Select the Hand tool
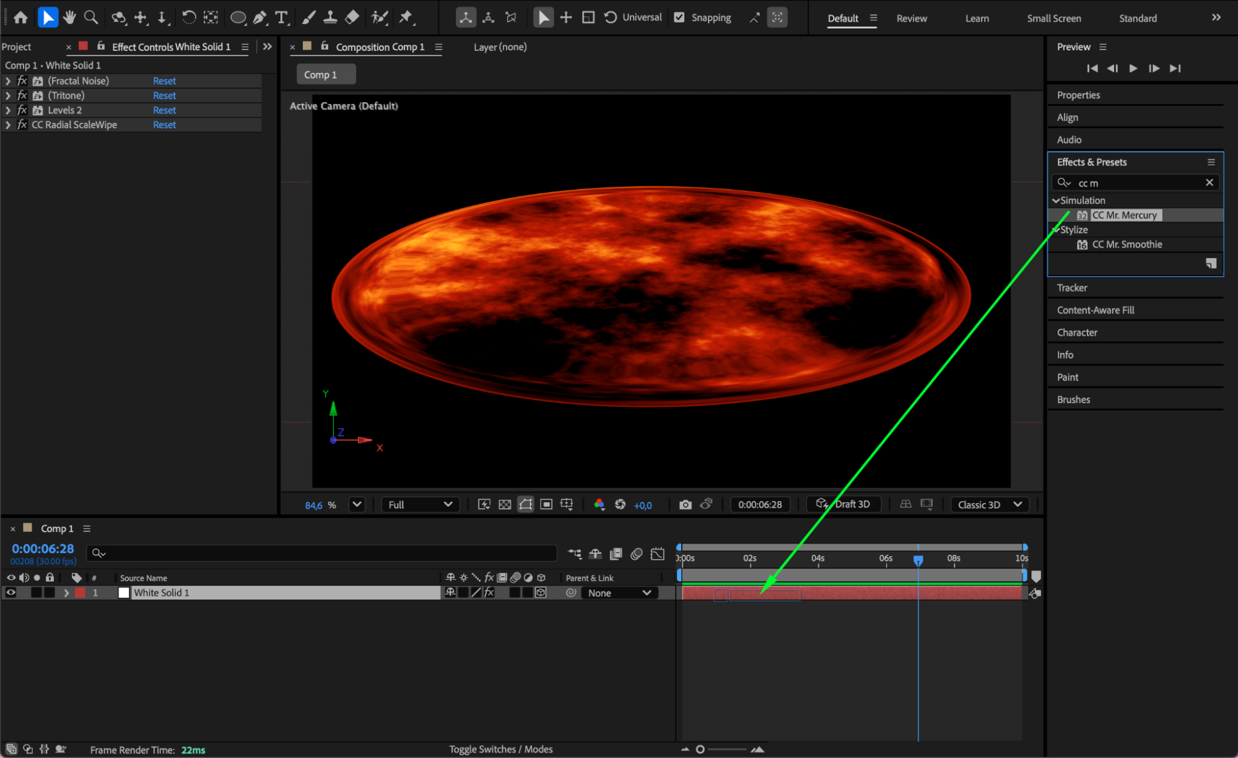Image resolution: width=1238 pixels, height=758 pixels. pos(69,17)
